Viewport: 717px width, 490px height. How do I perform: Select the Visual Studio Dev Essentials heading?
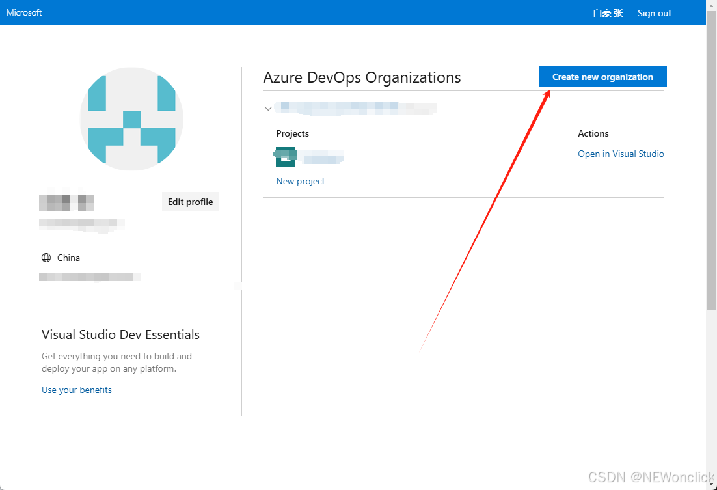(x=121, y=334)
